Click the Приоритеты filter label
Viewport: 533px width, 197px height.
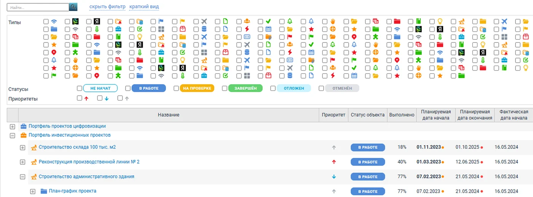pyautogui.click(x=23, y=99)
